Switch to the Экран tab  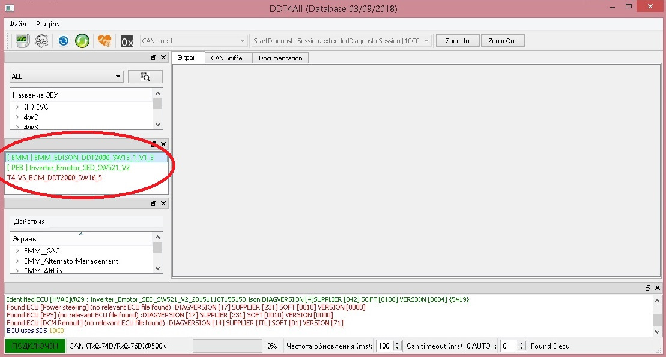click(x=187, y=58)
